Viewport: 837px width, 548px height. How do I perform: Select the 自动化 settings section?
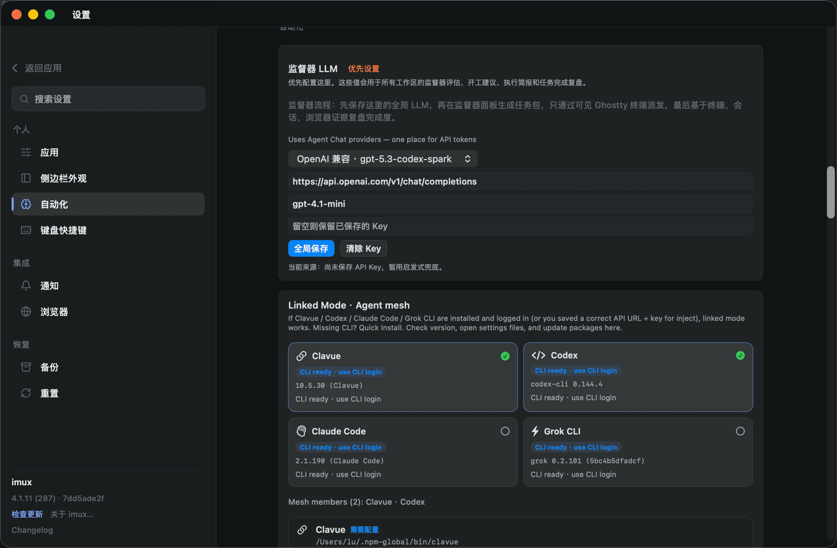pyautogui.click(x=108, y=204)
